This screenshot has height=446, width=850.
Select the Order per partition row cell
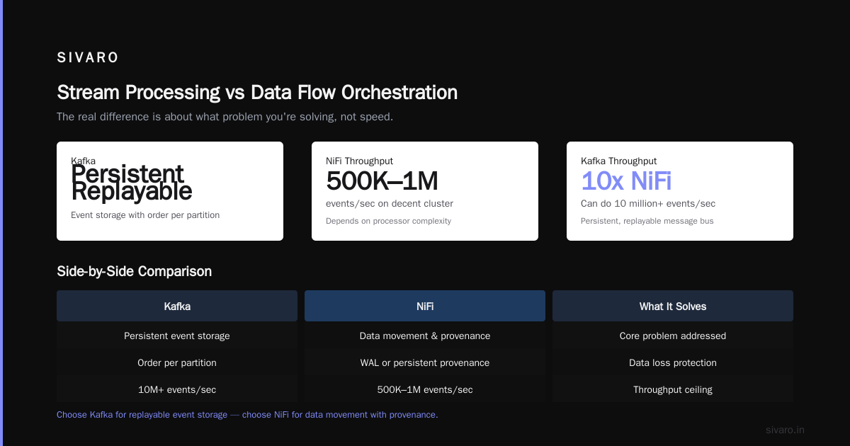point(177,362)
